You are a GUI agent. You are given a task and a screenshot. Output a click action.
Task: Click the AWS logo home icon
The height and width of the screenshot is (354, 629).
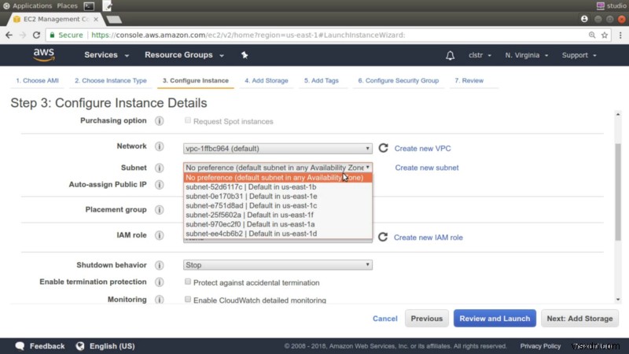click(43, 54)
